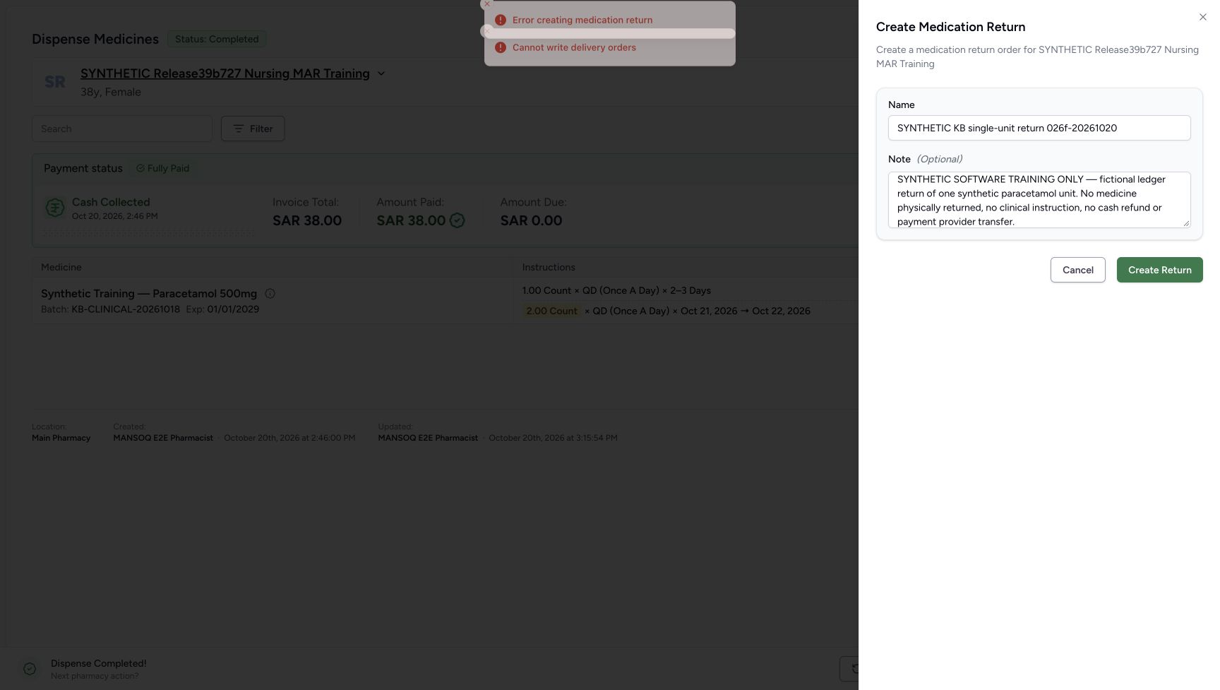The width and height of the screenshot is (1220, 690).
Task: Close the Create Medication Return panel
Action: [1203, 17]
